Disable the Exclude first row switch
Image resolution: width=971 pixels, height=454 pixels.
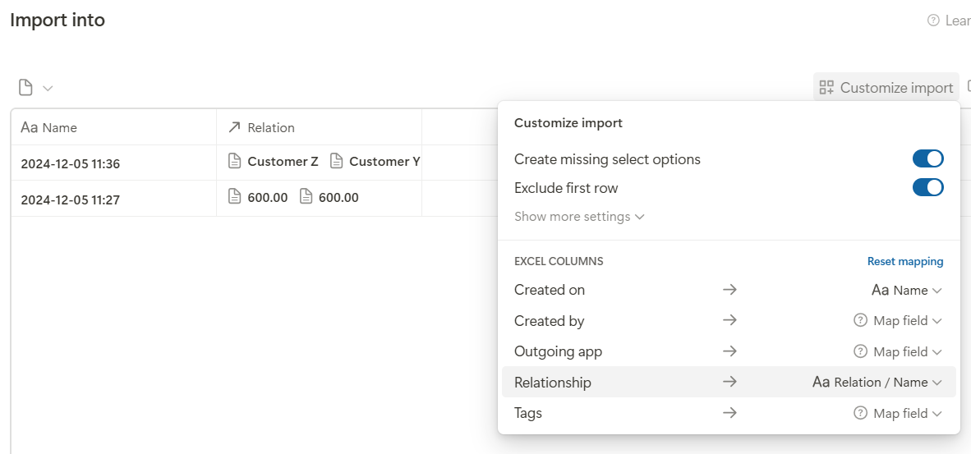coord(927,187)
